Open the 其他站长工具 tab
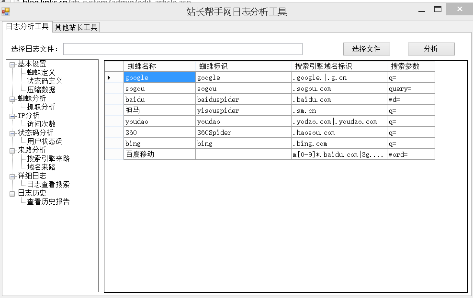The height and width of the screenshot is (298, 473). tap(76, 27)
